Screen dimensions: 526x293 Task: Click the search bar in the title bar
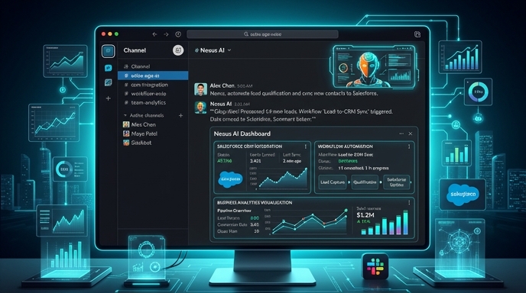pyautogui.click(x=262, y=34)
